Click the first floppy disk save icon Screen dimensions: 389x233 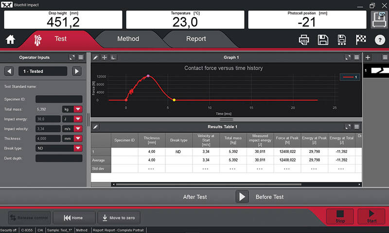(322, 40)
